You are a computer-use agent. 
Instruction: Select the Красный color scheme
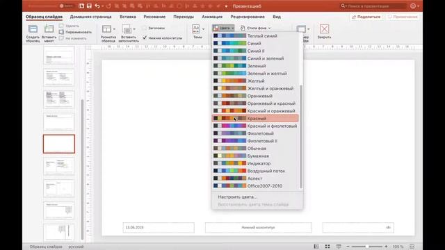(x=255, y=118)
